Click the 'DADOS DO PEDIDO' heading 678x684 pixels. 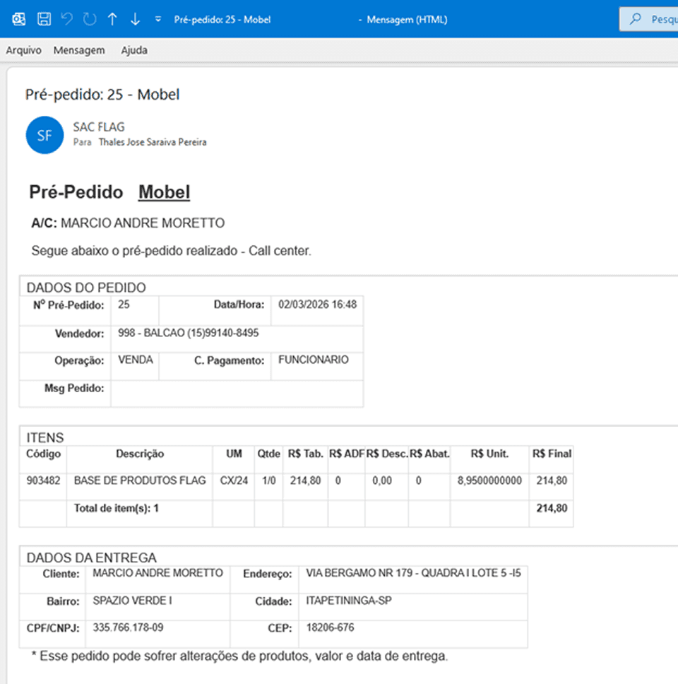86,288
